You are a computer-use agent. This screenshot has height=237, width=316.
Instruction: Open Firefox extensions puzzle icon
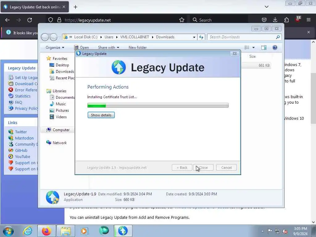286,20
